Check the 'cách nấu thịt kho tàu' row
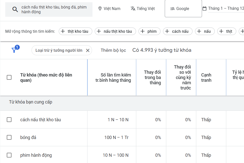Viewport: 244px width, 163px height. point(9,120)
